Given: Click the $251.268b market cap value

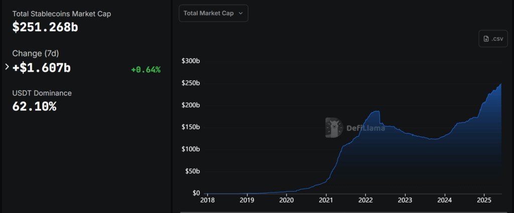Looking at the screenshot, I should click(x=45, y=28).
